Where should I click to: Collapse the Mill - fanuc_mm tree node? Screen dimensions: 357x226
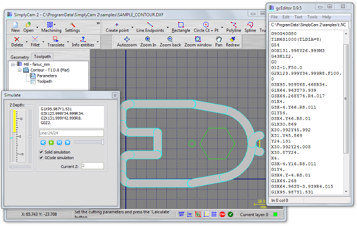point(13,64)
